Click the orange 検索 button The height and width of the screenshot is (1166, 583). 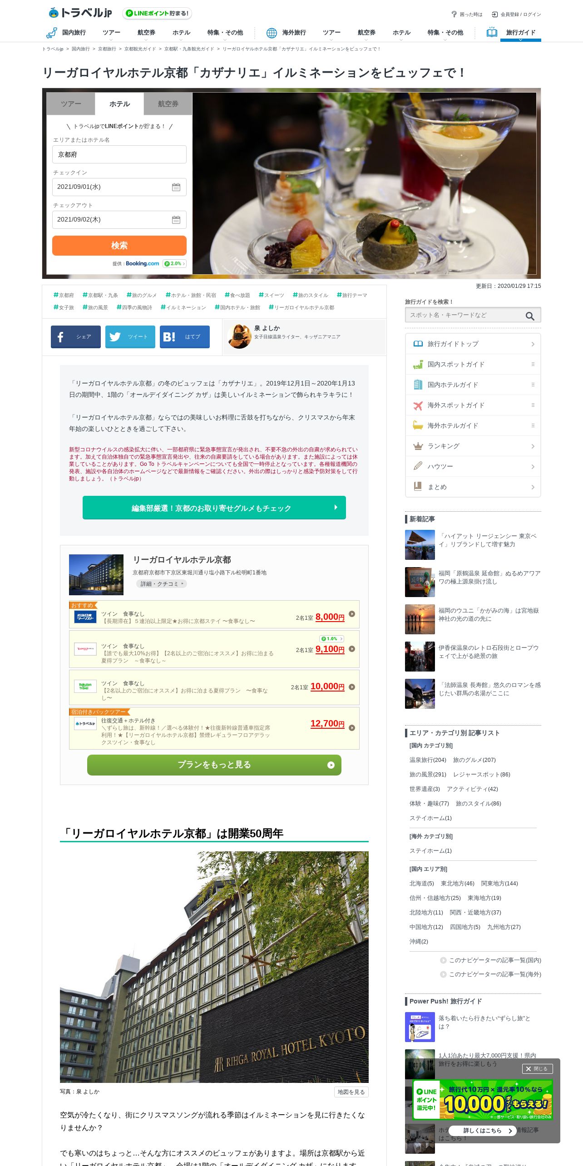(x=119, y=246)
